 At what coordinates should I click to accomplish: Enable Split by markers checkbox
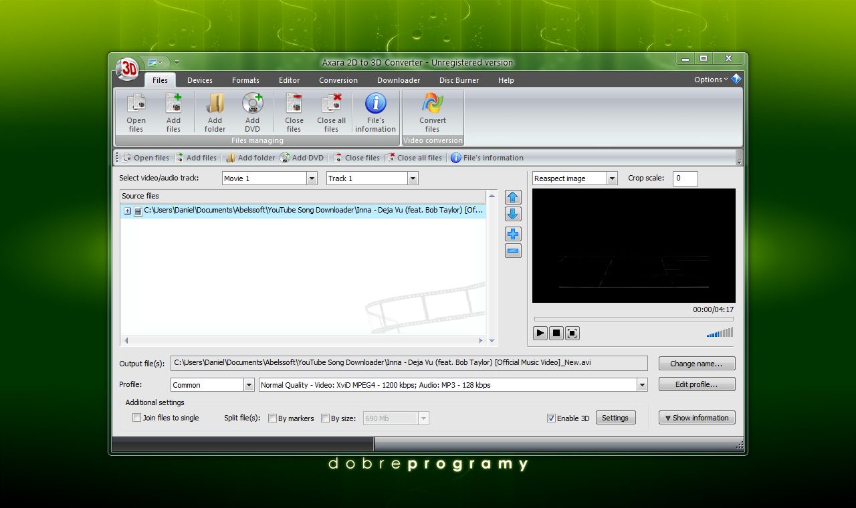pos(272,418)
